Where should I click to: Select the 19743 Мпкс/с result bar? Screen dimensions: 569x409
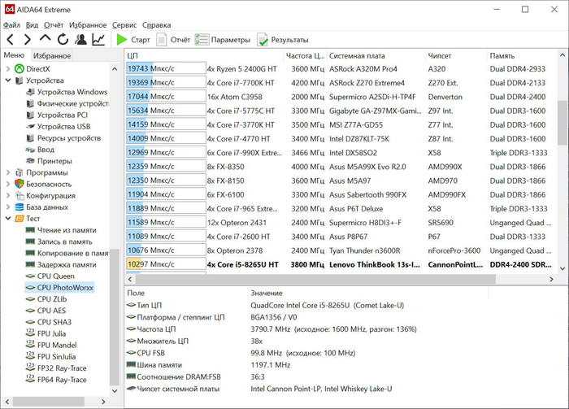(x=166, y=68)
